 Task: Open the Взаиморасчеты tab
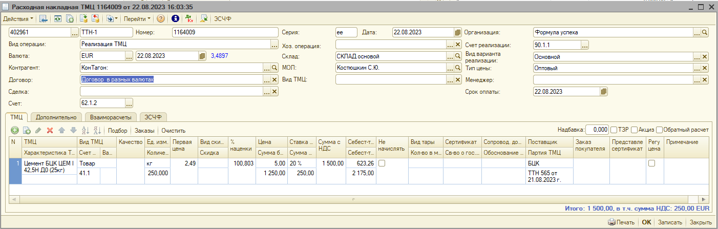coord(110,117)
